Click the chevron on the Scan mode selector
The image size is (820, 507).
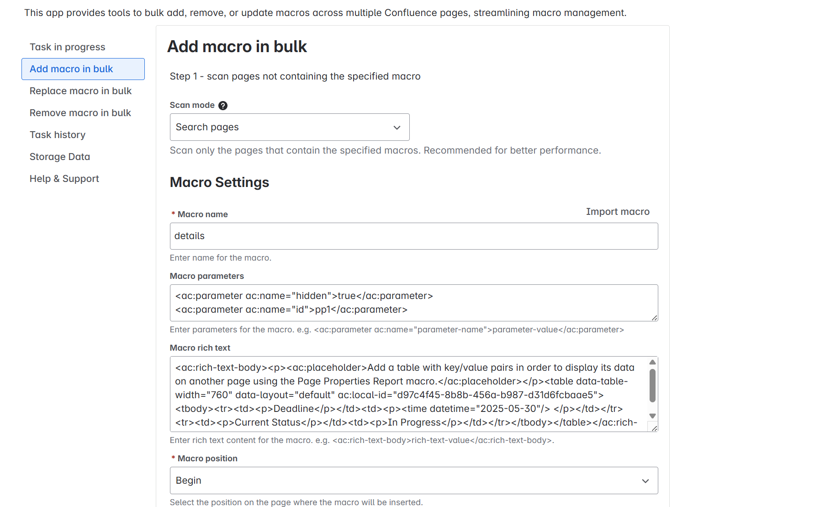tap(396, 127)
